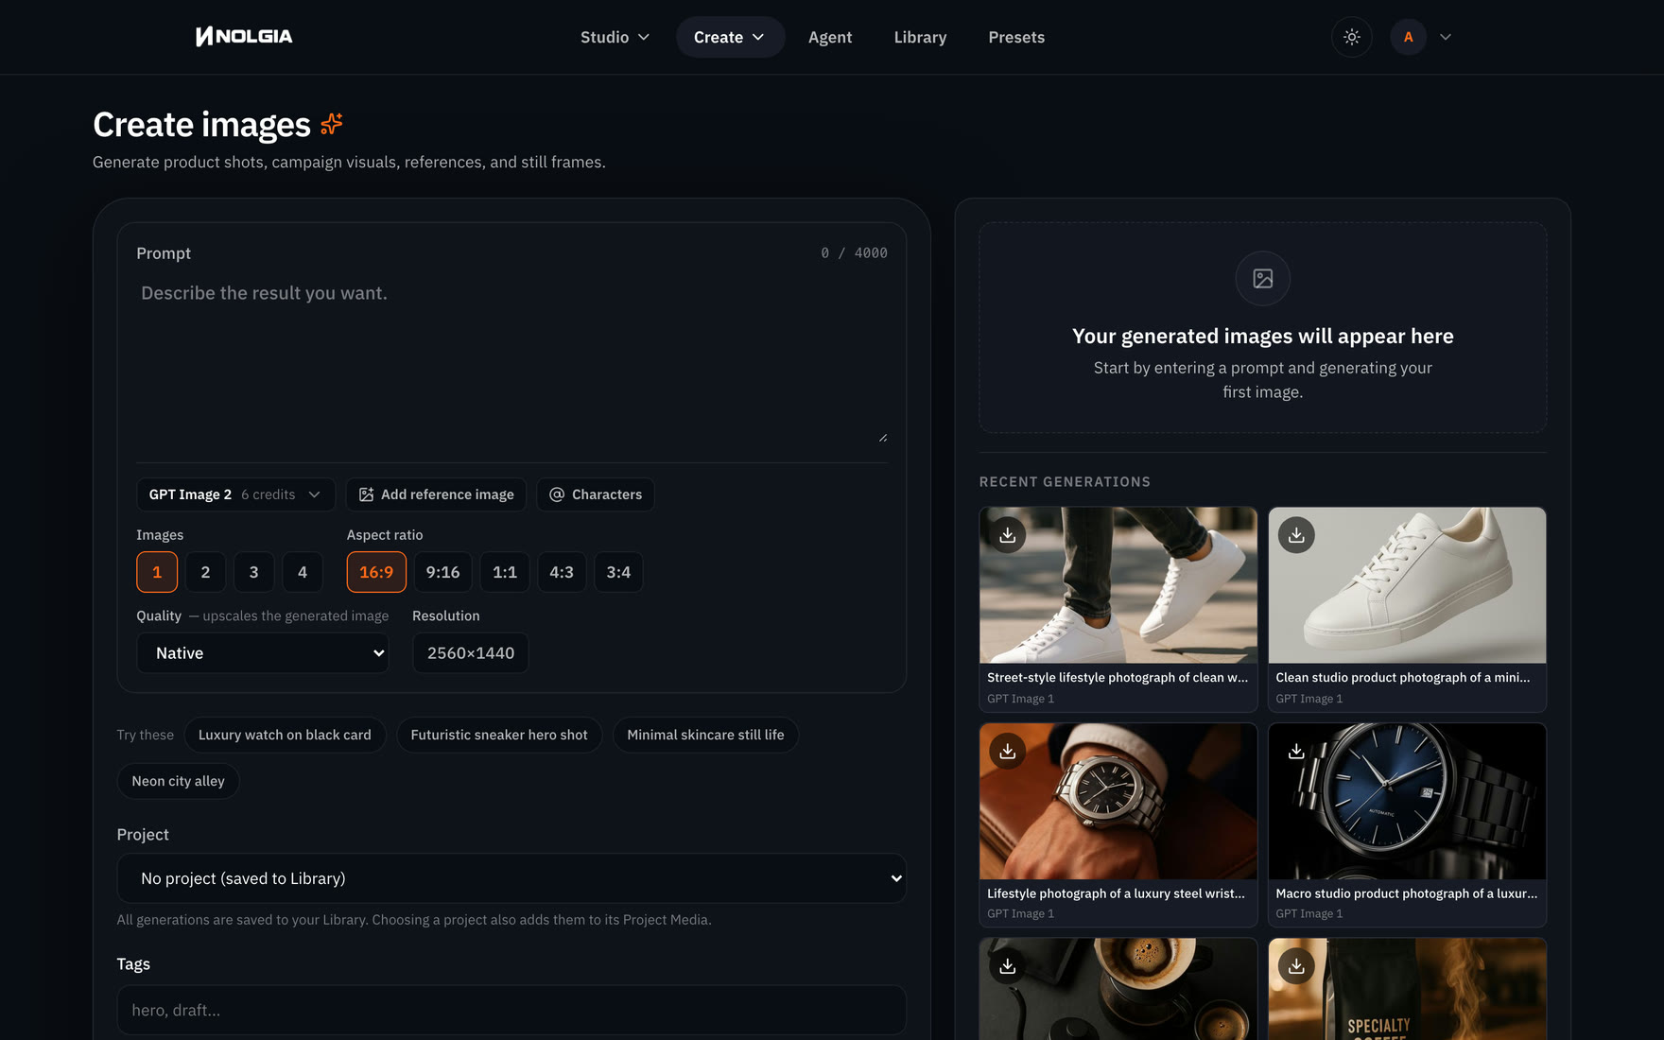Click the image placeholder icon in empty state
Viewport: 1664px width, 1040px height.
(x=1263, y=278)
